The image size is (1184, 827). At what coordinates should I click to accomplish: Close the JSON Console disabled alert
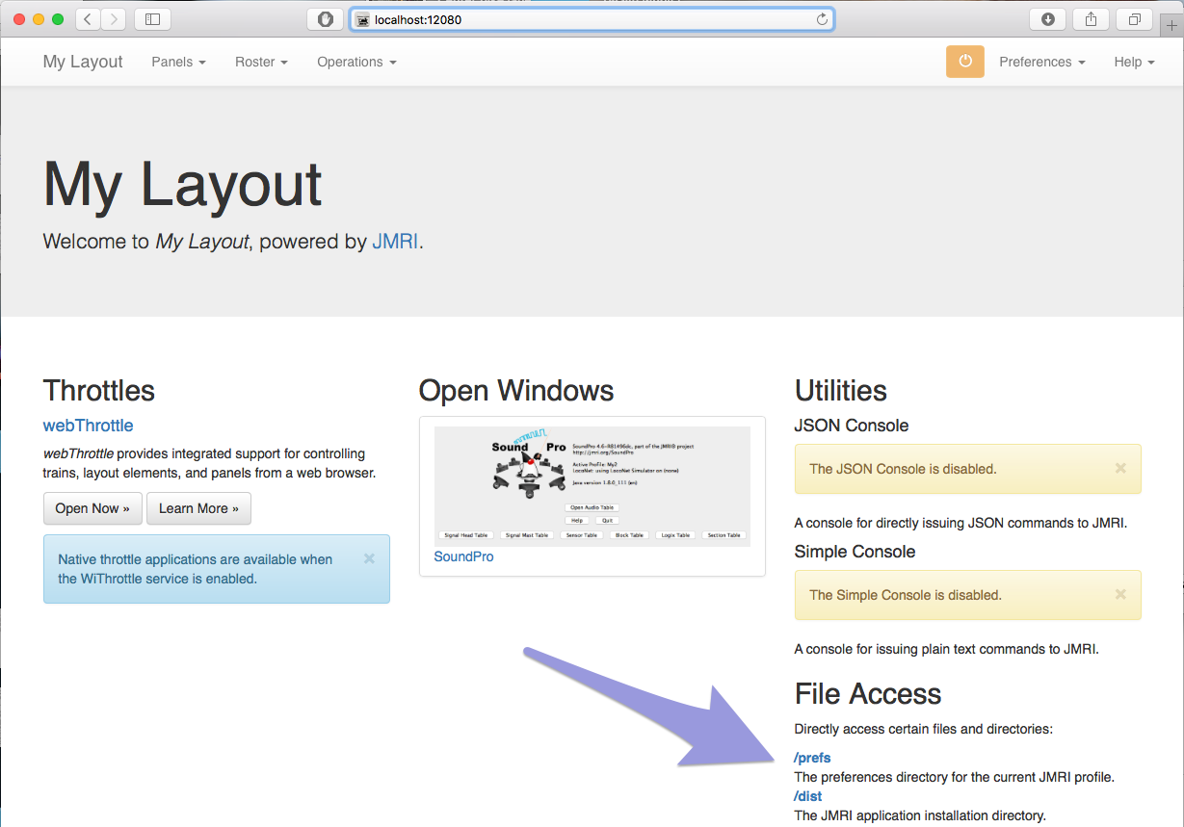(1120, 468)
